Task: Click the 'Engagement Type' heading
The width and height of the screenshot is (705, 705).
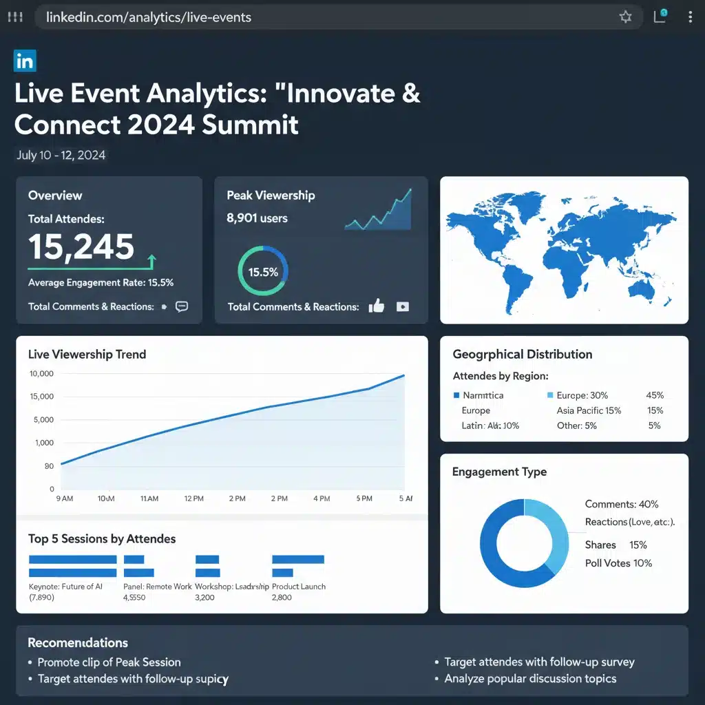Action: 499,472
